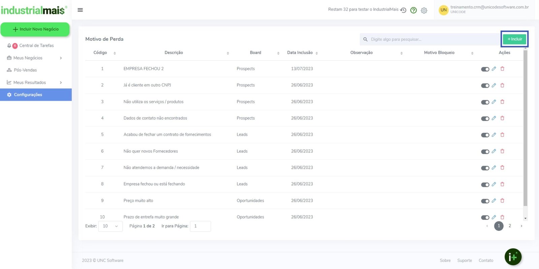Go to page 2 of results
The height and width of the screenshot is (269, 539).
pyautogui.click(x=510, y=226)
